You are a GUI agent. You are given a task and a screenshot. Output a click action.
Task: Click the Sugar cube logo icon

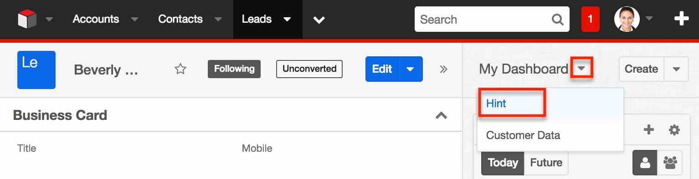(27, 19)
